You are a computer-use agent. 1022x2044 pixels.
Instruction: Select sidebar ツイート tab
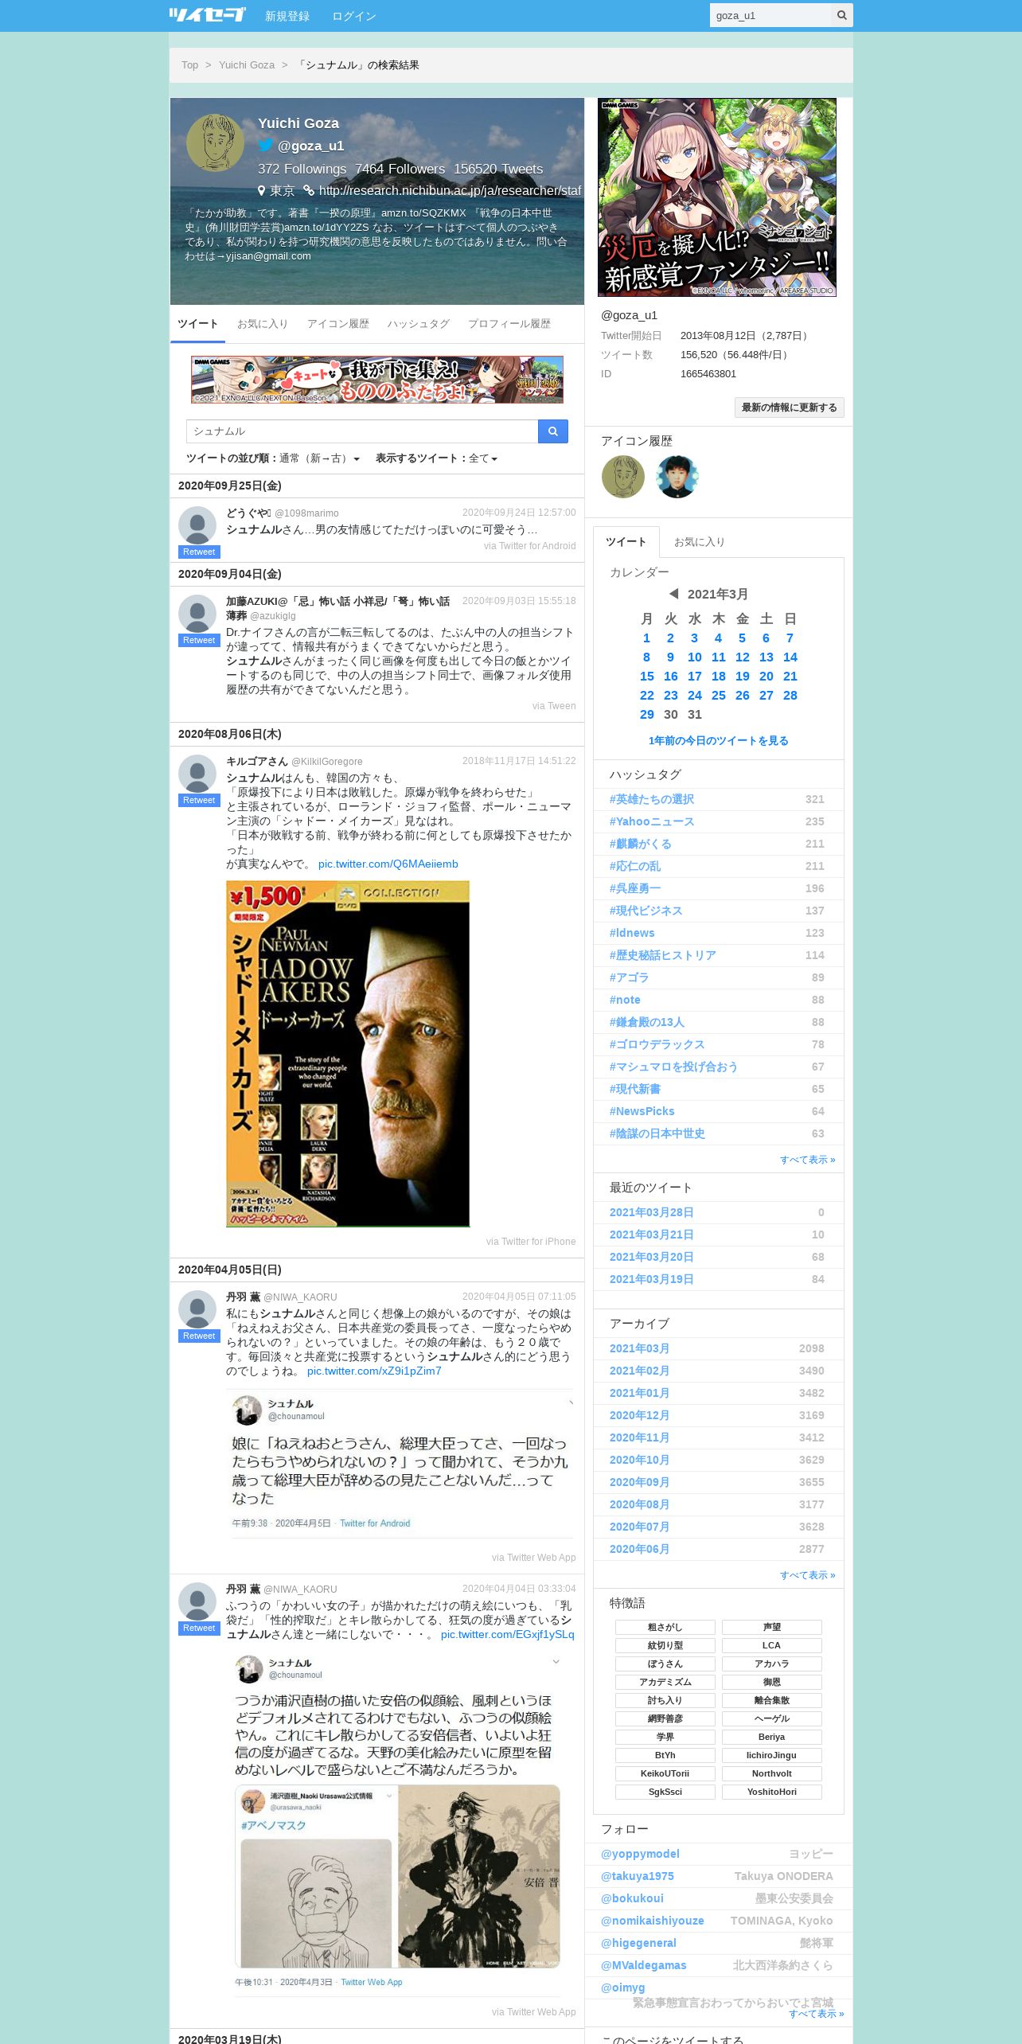(x=626, y=542)
